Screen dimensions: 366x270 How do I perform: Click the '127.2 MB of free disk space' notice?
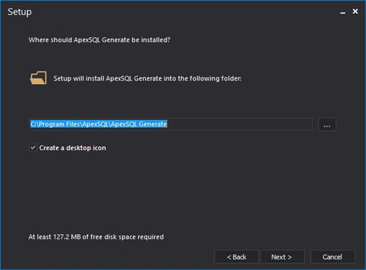[x=96, y=236]
